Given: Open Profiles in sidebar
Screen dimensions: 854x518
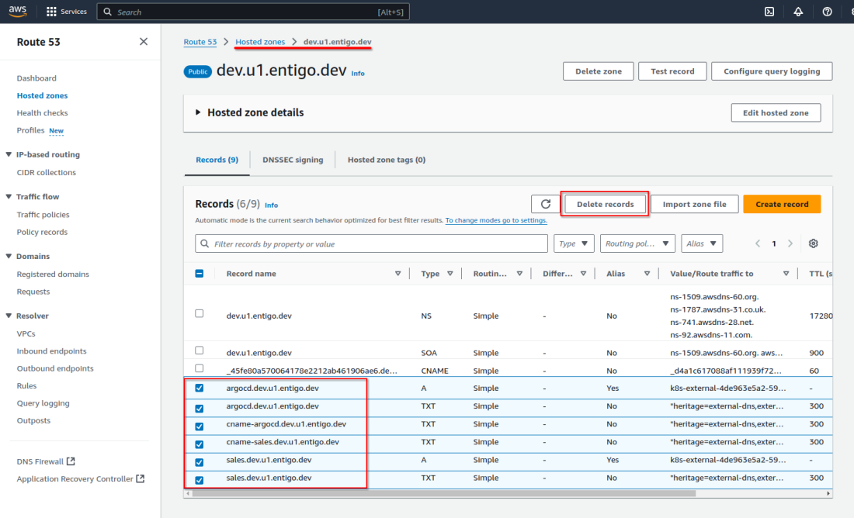Looking at the screenshot, I should coord(30,130).
